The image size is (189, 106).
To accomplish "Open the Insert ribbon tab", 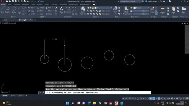I will coord(10,5).
